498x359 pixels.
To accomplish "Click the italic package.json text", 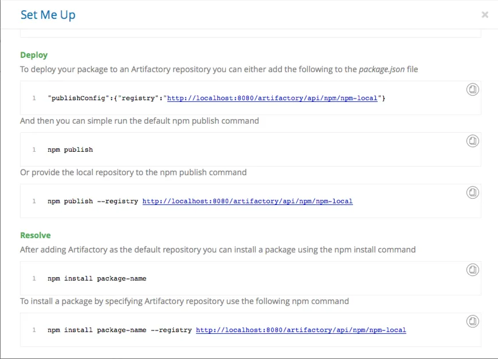I will click(x=380, y=69).
